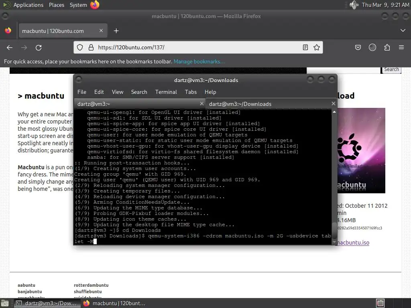Open terminal Help menu
The width and height of the screenshot is (411, 308).
pos(210,92)
